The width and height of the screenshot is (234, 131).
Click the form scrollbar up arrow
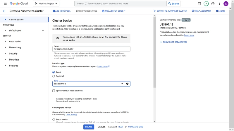[155, 16]
